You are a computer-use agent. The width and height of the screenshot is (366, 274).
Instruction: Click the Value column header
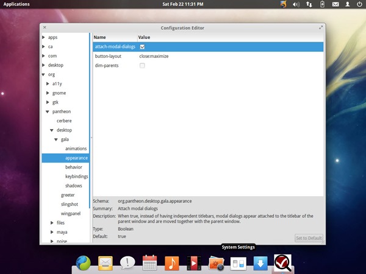click(231, 37)
